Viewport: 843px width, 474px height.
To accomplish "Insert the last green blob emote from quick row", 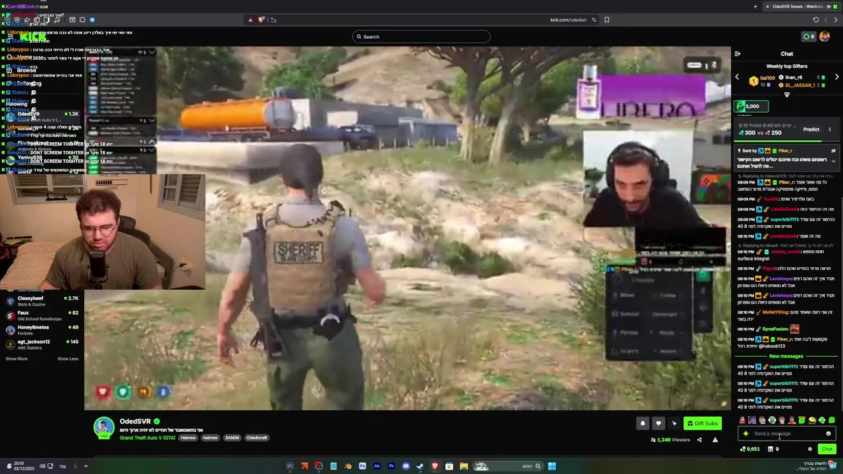I will 832,420.
